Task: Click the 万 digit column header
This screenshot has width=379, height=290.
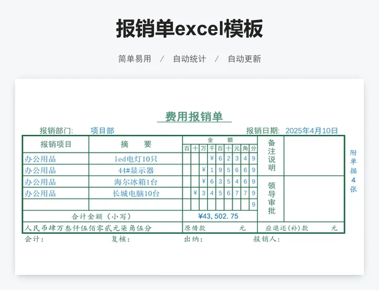Action: click(203, 148)
